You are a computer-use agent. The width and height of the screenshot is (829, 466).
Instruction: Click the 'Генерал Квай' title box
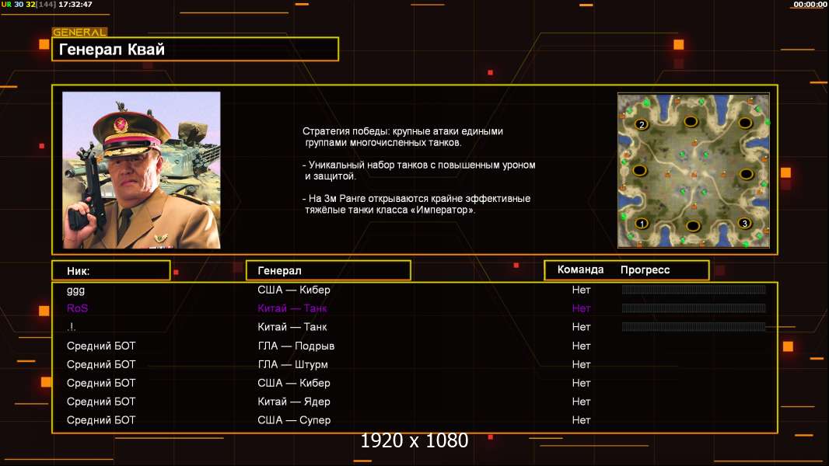(x=194, y=50)
